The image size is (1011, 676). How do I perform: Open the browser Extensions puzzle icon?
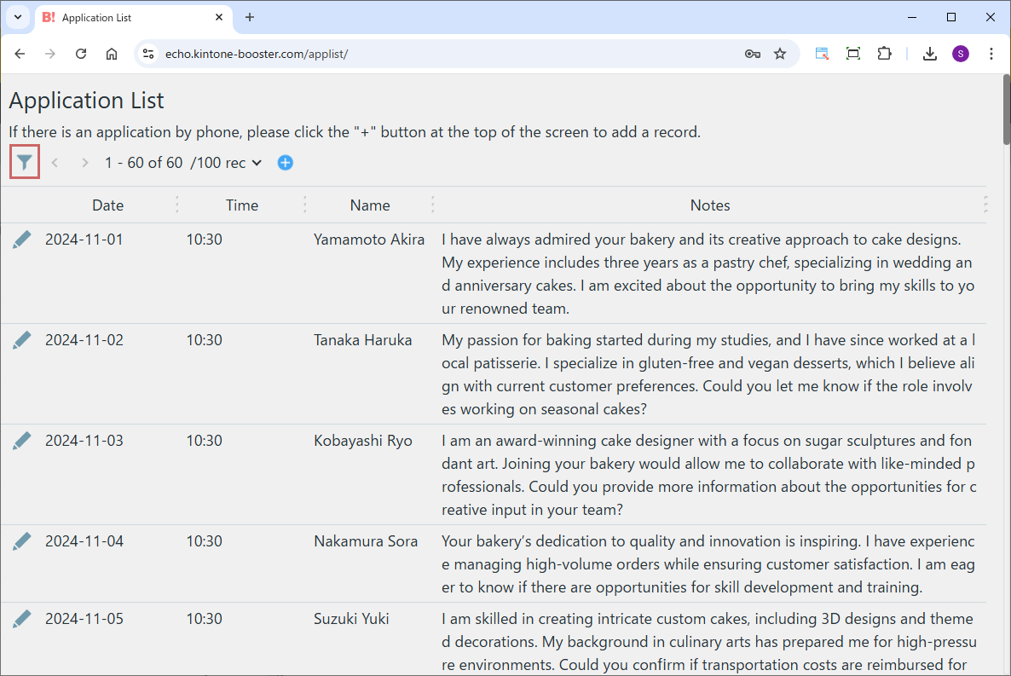pyautogui.click(x=884, y=54)
